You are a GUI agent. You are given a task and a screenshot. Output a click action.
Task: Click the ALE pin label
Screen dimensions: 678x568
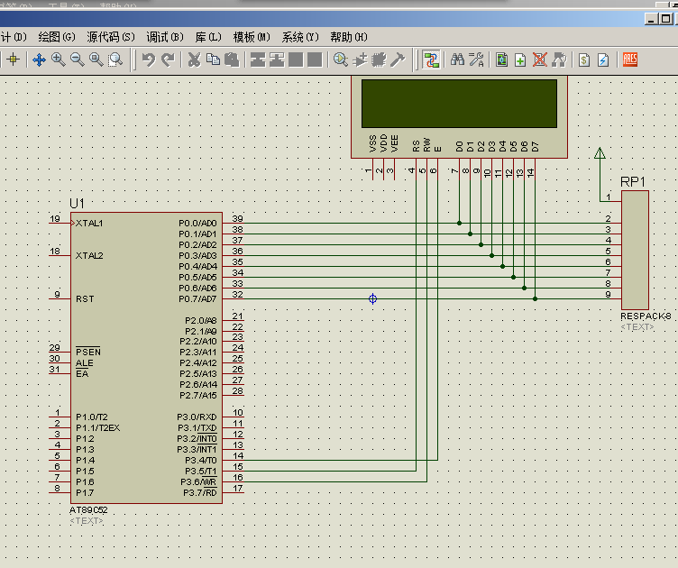click(85, 362)
